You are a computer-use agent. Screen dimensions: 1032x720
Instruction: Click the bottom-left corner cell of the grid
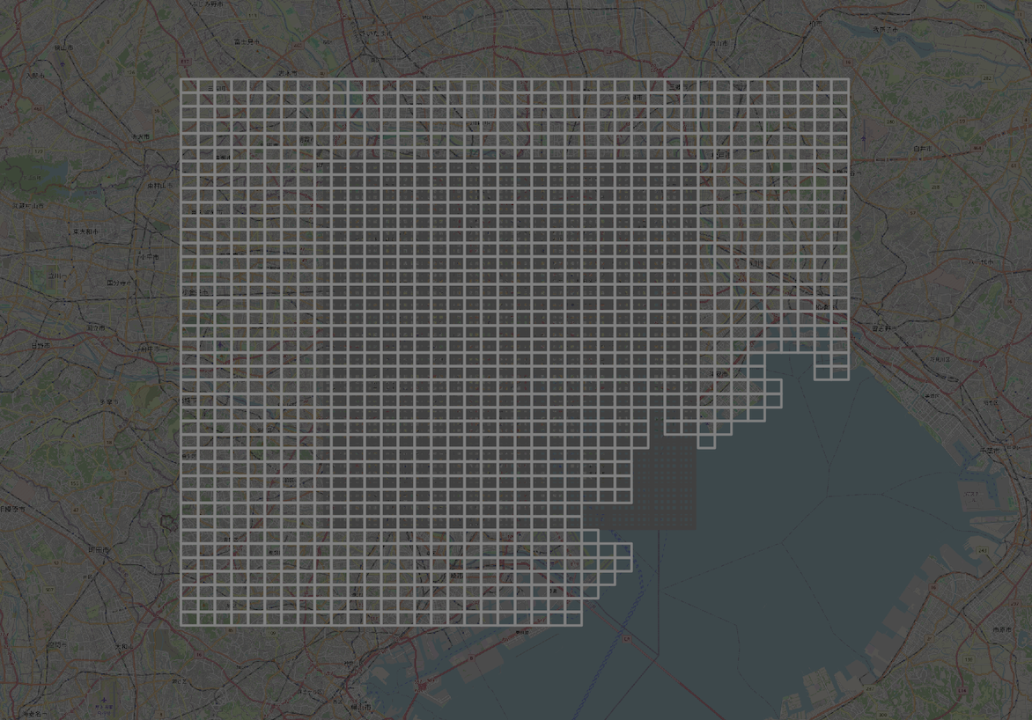point(188,619)
